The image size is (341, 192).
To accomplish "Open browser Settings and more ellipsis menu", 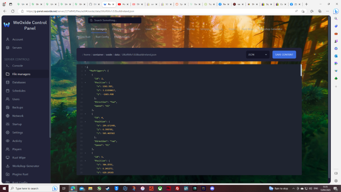I will 327,11.
